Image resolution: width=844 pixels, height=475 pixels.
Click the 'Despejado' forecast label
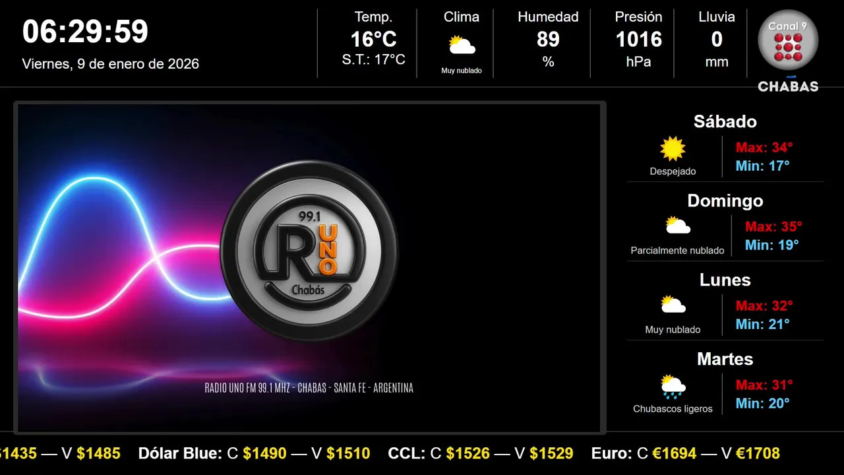click(673, 172)
